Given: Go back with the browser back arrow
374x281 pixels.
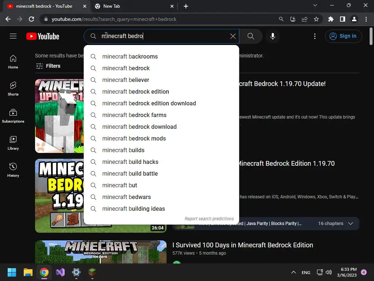Looking at the screenshot, I should [8, 19].
